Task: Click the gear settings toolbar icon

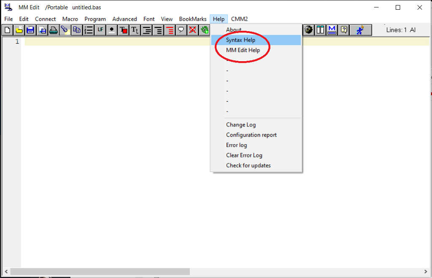Action: click(x=308, y=30)
